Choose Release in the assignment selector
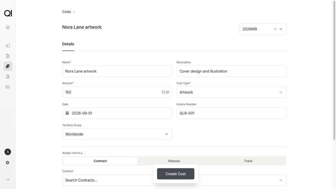The image size is (336, 189). click(x=174, y=161)
